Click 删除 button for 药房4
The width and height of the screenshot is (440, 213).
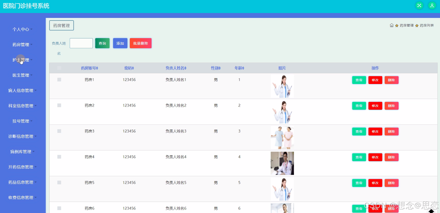tap(391, 157)
